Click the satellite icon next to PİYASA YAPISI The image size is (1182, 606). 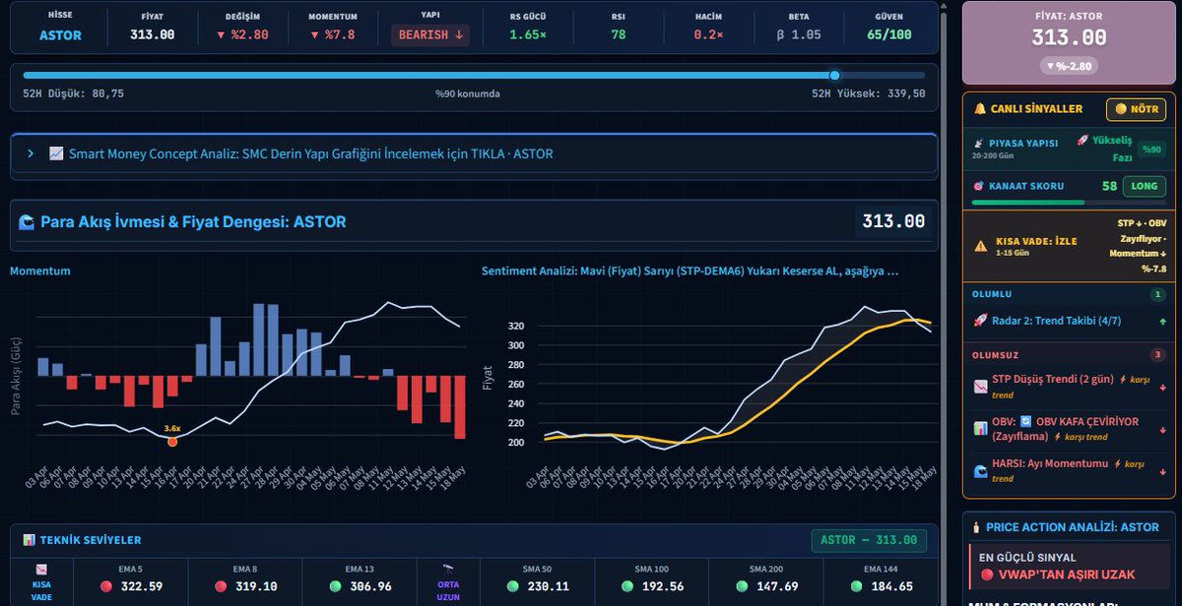[979, 143]
